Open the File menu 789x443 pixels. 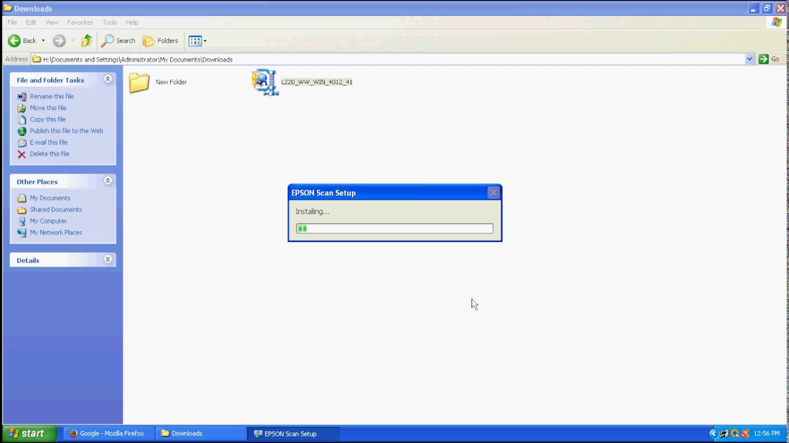(x=12, y=22)
